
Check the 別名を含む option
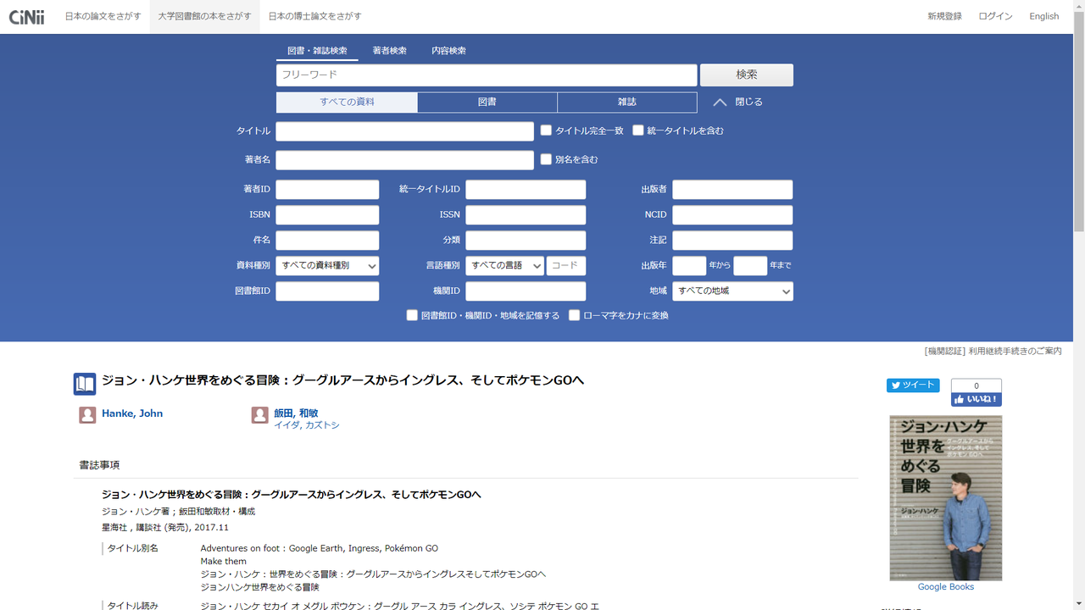tap(547, 159)
